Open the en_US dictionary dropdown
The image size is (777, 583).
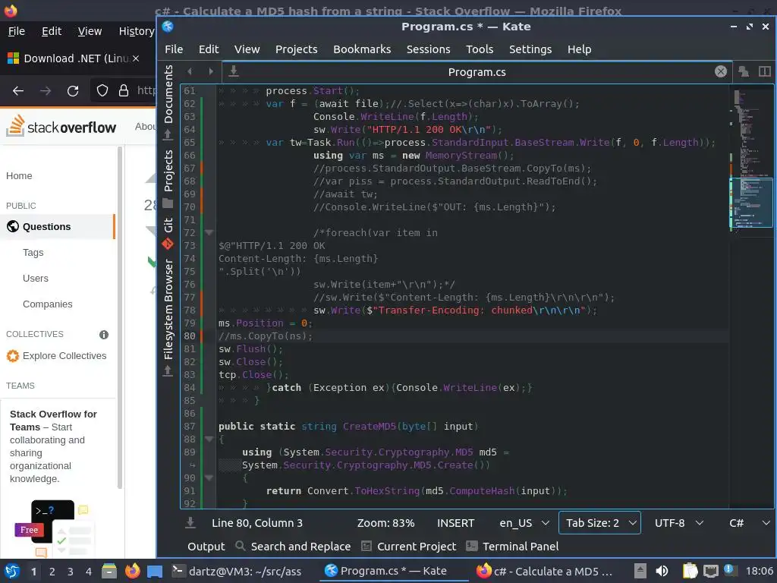[524, 523]
